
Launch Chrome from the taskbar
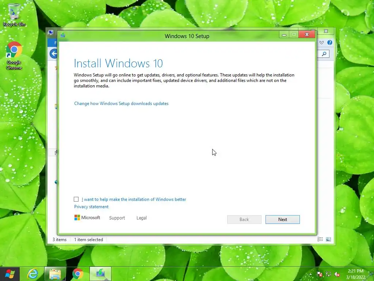[77, 274]
